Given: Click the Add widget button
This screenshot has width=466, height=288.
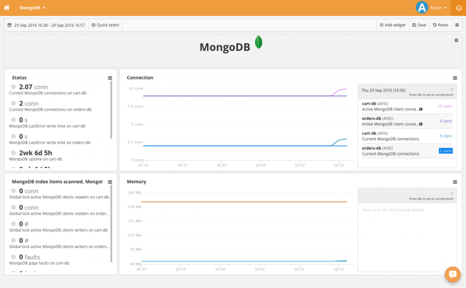Looking at the screenshot, I should click(x=392, y=25).
